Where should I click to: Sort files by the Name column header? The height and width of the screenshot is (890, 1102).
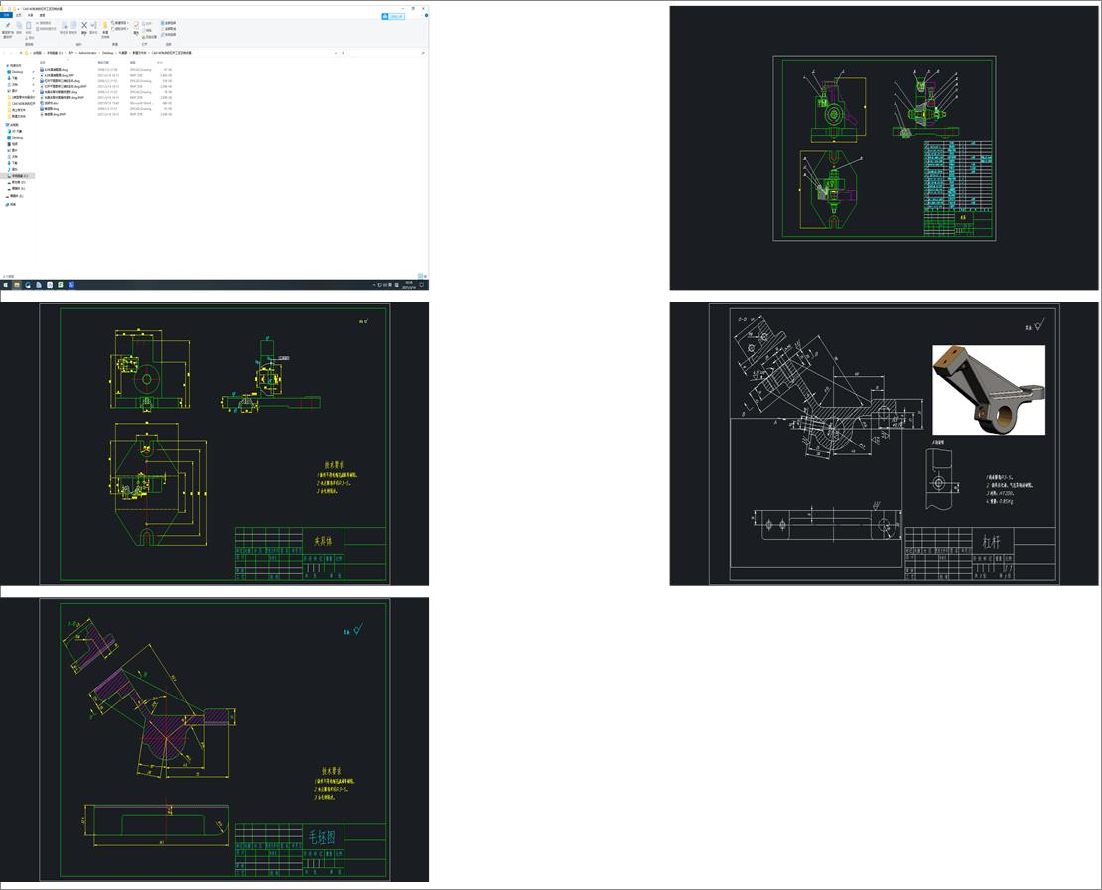pos(42,62)
